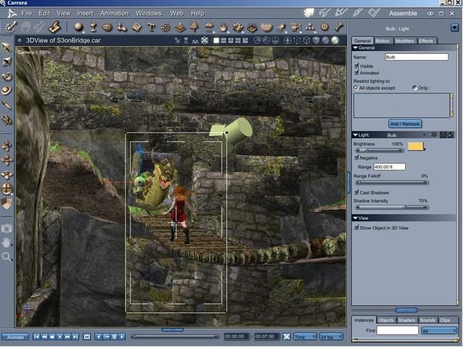Image resolution: width=463 pixels, height=347 pixels.
Task: Set textured shaded display mode sphere
Action: click(x=335, y=40)
